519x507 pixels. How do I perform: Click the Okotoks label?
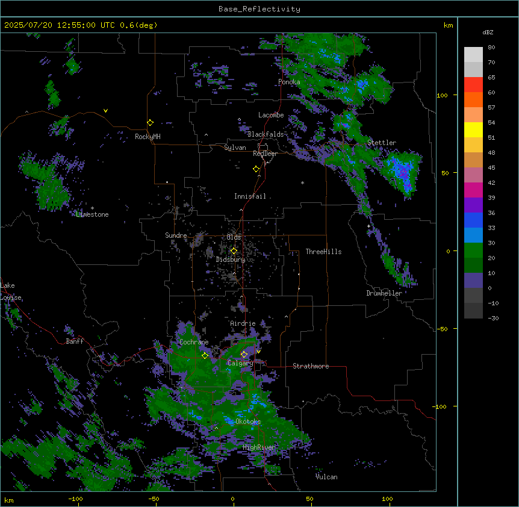click(x=248, y=421)
